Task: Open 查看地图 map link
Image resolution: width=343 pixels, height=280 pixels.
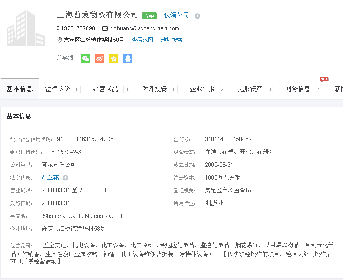Action: pyautogui.click(x=142, y=40)
